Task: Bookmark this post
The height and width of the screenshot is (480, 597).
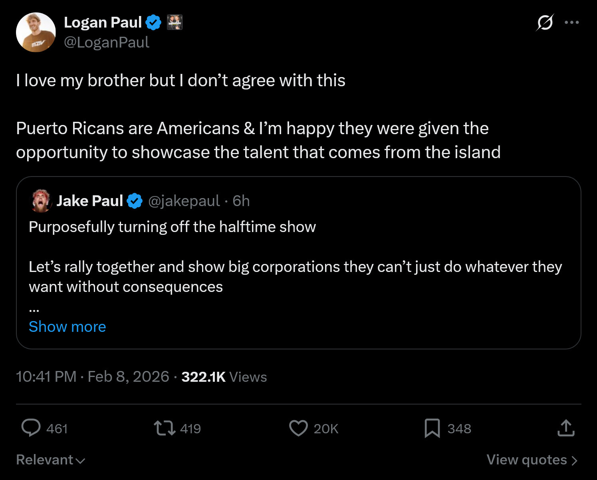Action: 432,428
